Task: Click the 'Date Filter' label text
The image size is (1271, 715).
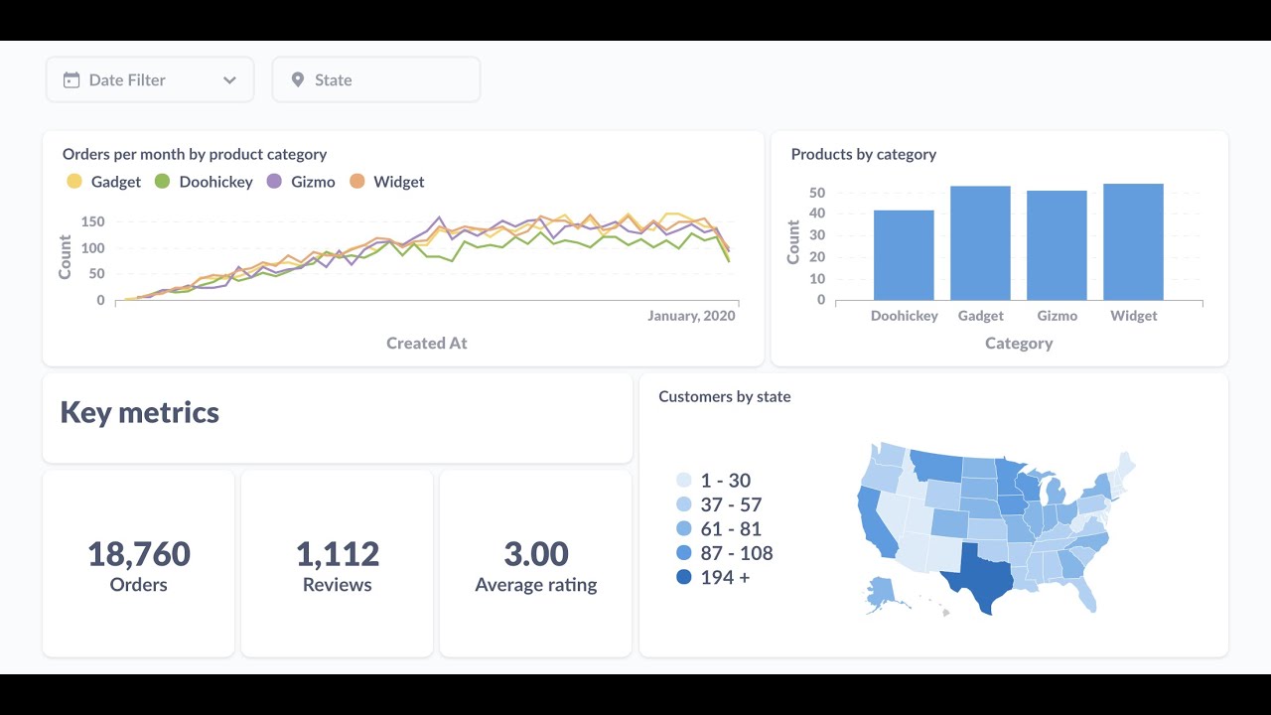Action: [x=127, y=80]
